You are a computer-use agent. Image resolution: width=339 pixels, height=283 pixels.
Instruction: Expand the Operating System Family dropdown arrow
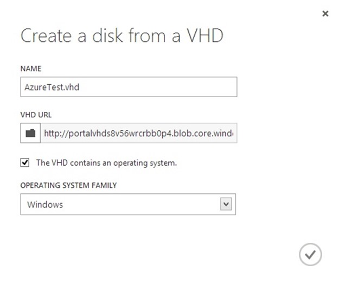point(226,204)
